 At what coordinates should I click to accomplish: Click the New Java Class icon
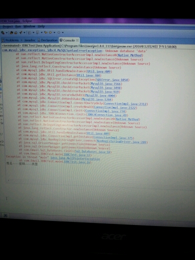pyautogui.click(x=15, y=32)
